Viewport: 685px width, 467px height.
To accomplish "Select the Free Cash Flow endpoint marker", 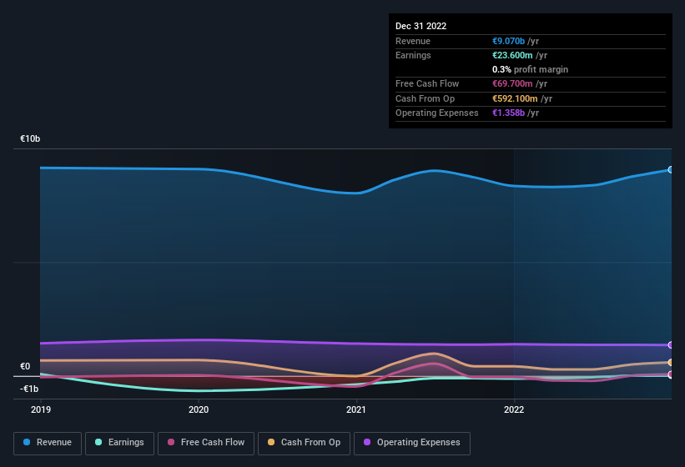I will [671, 374].
